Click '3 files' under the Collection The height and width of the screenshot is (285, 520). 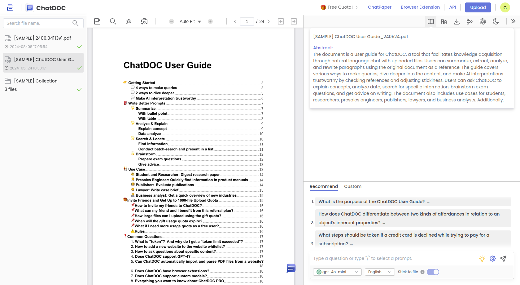click(11, 89)
